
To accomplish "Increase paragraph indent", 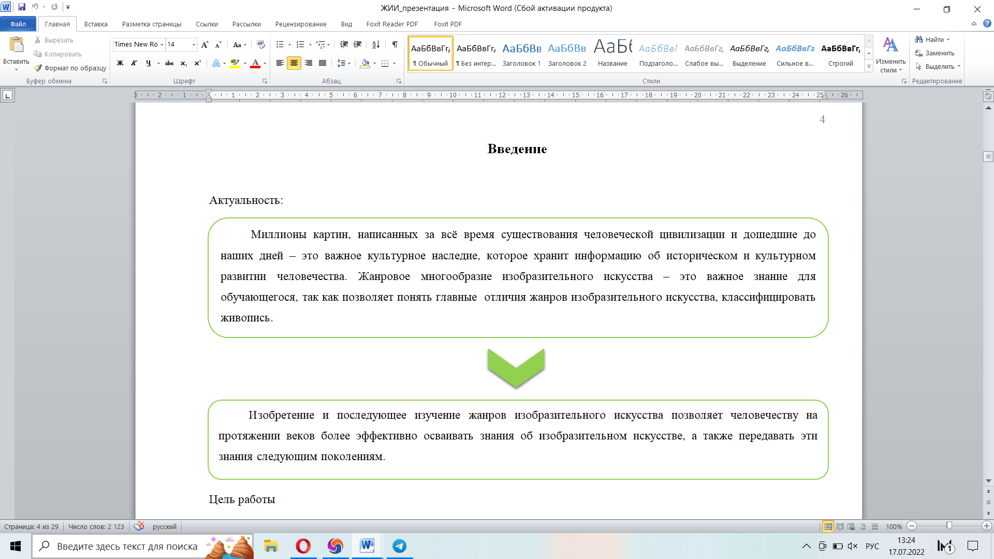I will 357,45.
